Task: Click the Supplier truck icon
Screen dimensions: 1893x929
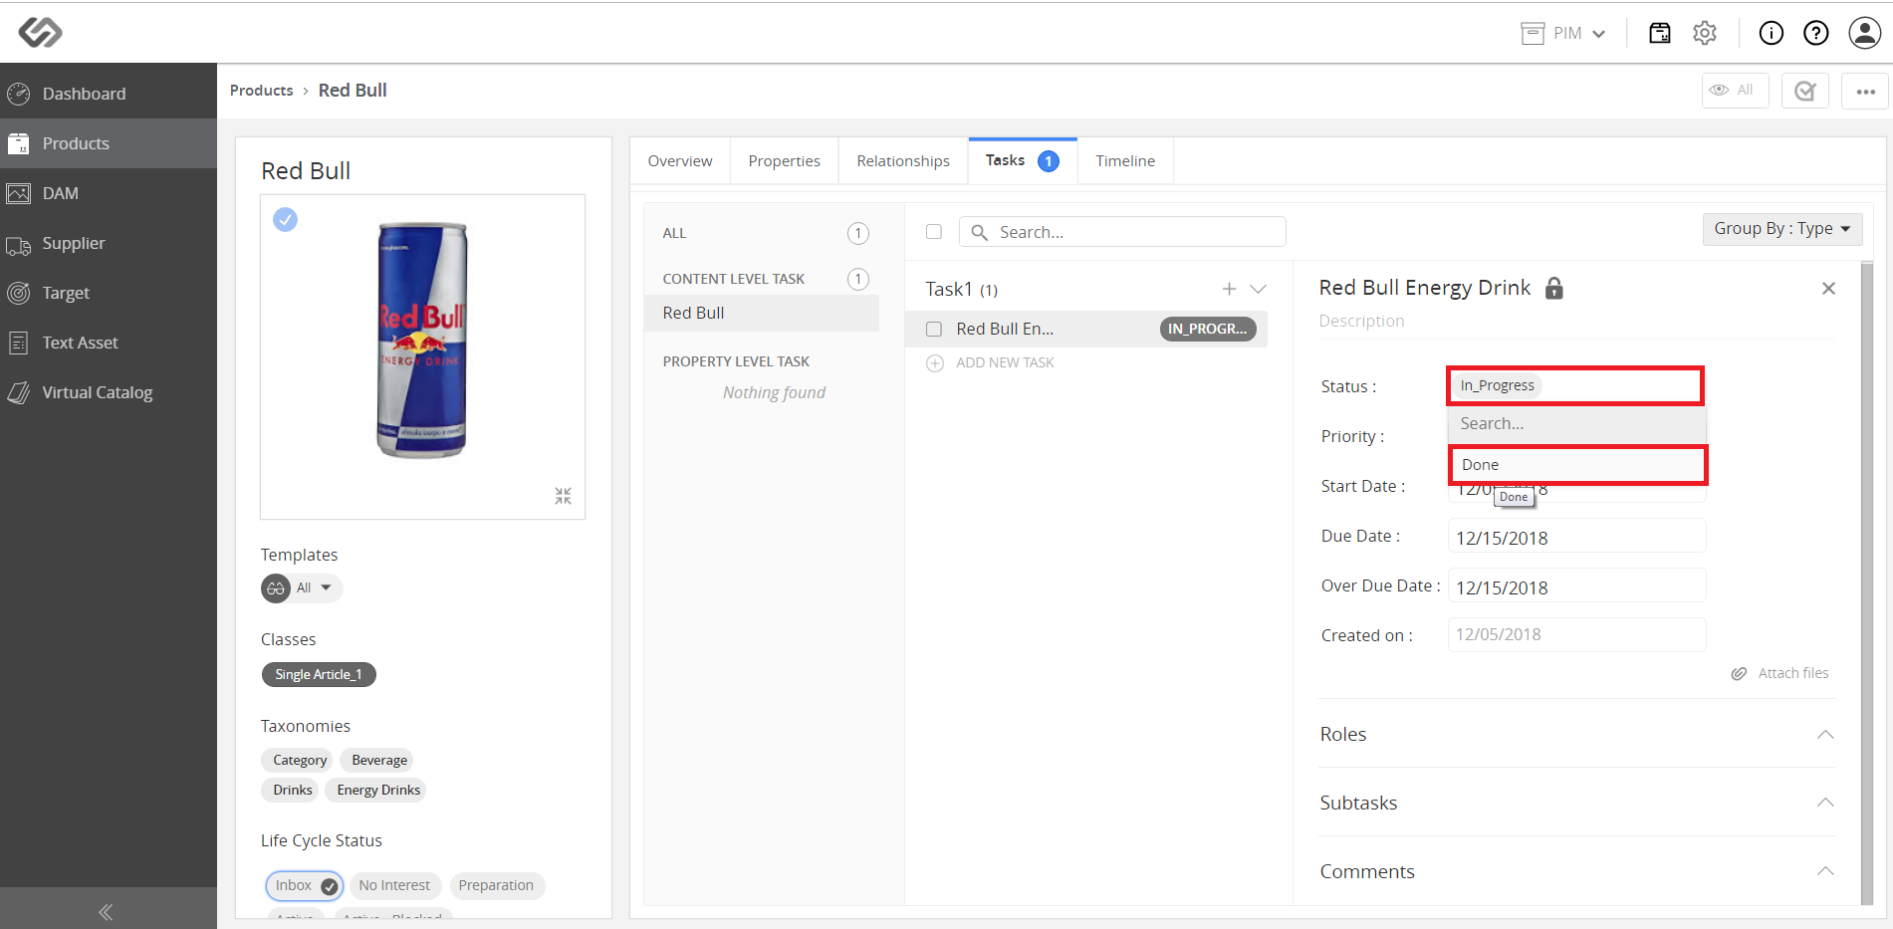Action: pyautogui.click(x=19, y=245)
